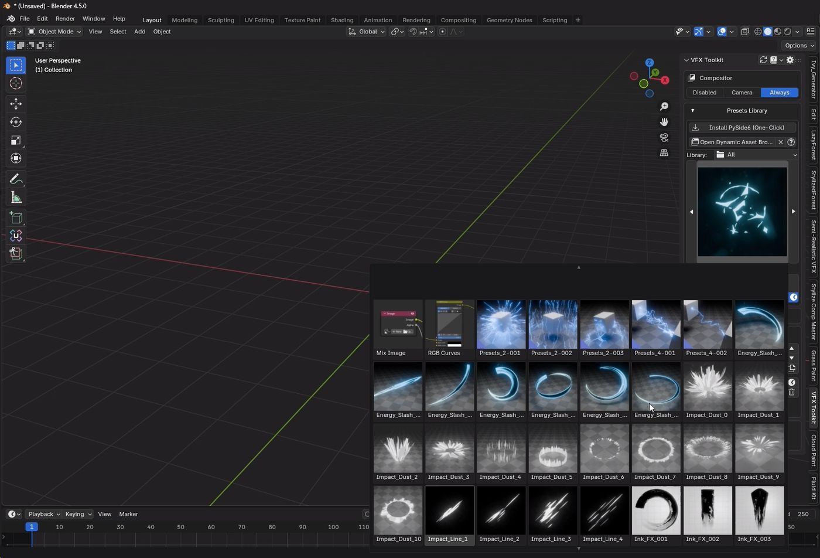
Task: Click the pan hand viewport icon
Action: (x=664, y=122)
